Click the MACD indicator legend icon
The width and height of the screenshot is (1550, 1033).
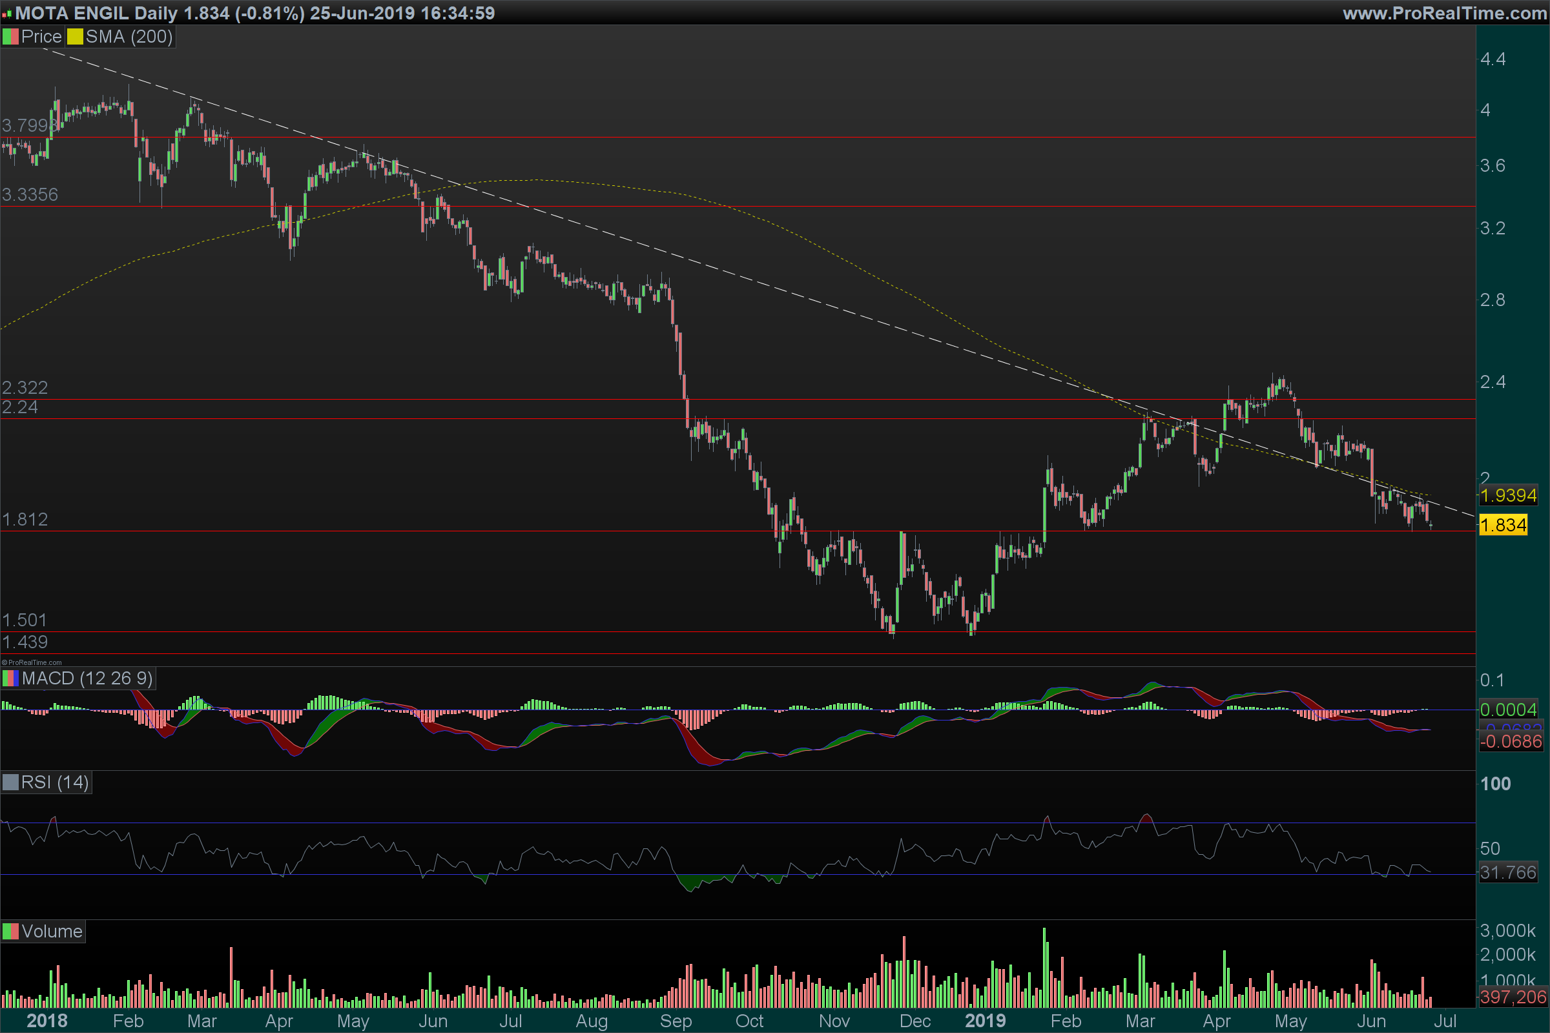(x=10, y=679)
